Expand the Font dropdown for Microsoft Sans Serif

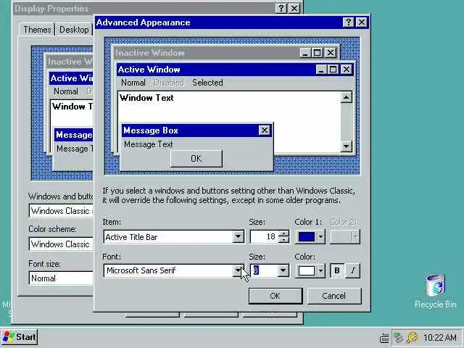238,270
